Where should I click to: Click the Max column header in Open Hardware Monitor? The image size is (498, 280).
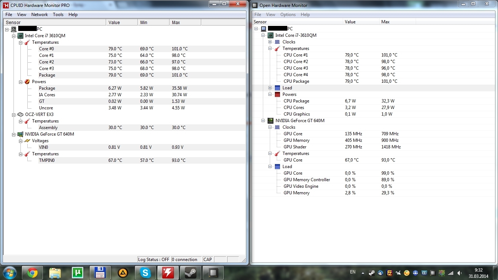(397, 22)
